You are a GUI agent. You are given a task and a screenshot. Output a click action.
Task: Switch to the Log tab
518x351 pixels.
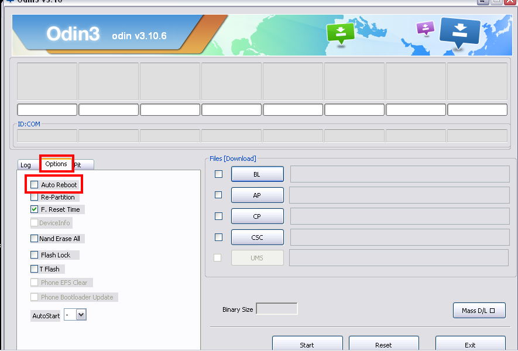tap(26, 165)
